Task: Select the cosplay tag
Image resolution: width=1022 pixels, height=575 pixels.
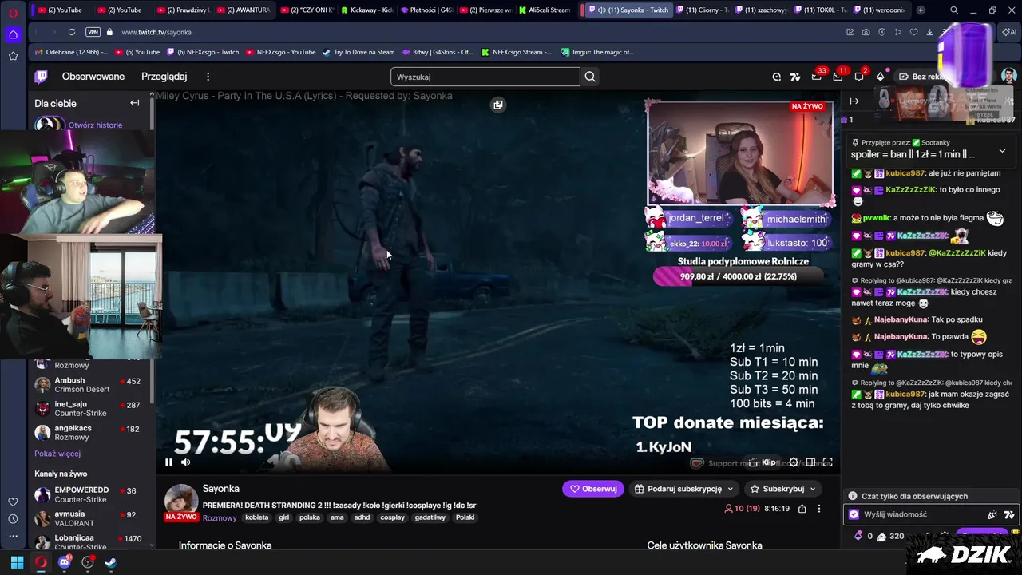Action: click(392, 517)
